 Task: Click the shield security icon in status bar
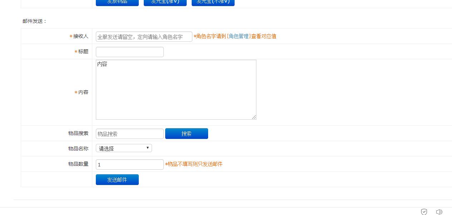point(424,212)
